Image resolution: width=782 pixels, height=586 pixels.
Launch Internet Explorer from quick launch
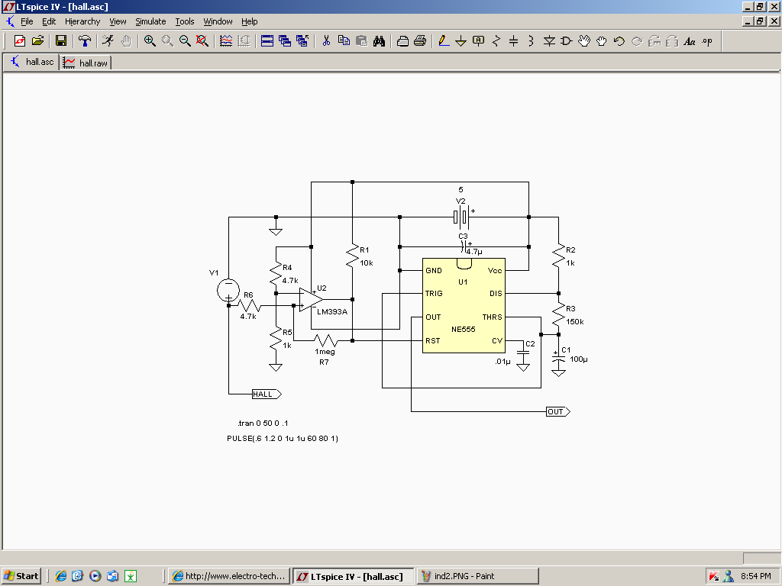click(61, 576)
